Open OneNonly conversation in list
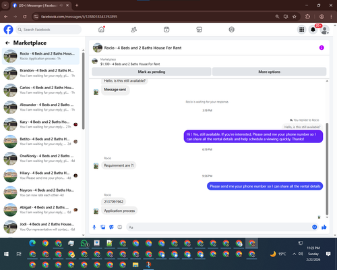The width and height of the screenshot is (337, 270). point(40,159)
